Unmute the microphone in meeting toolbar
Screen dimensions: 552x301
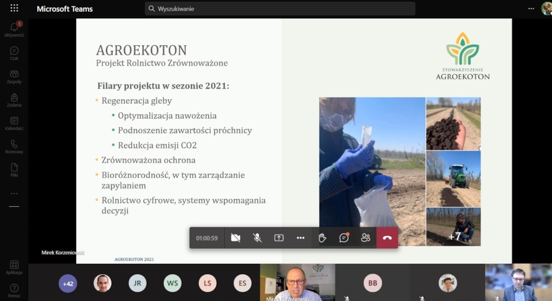point(257,238)
